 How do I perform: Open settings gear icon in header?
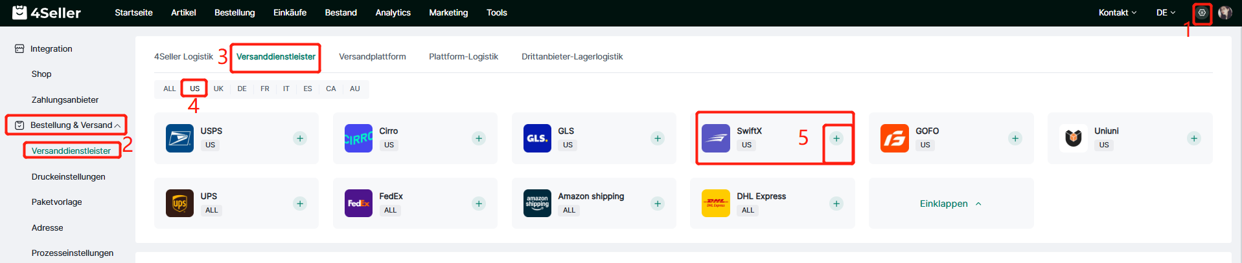pos(1202,12)
